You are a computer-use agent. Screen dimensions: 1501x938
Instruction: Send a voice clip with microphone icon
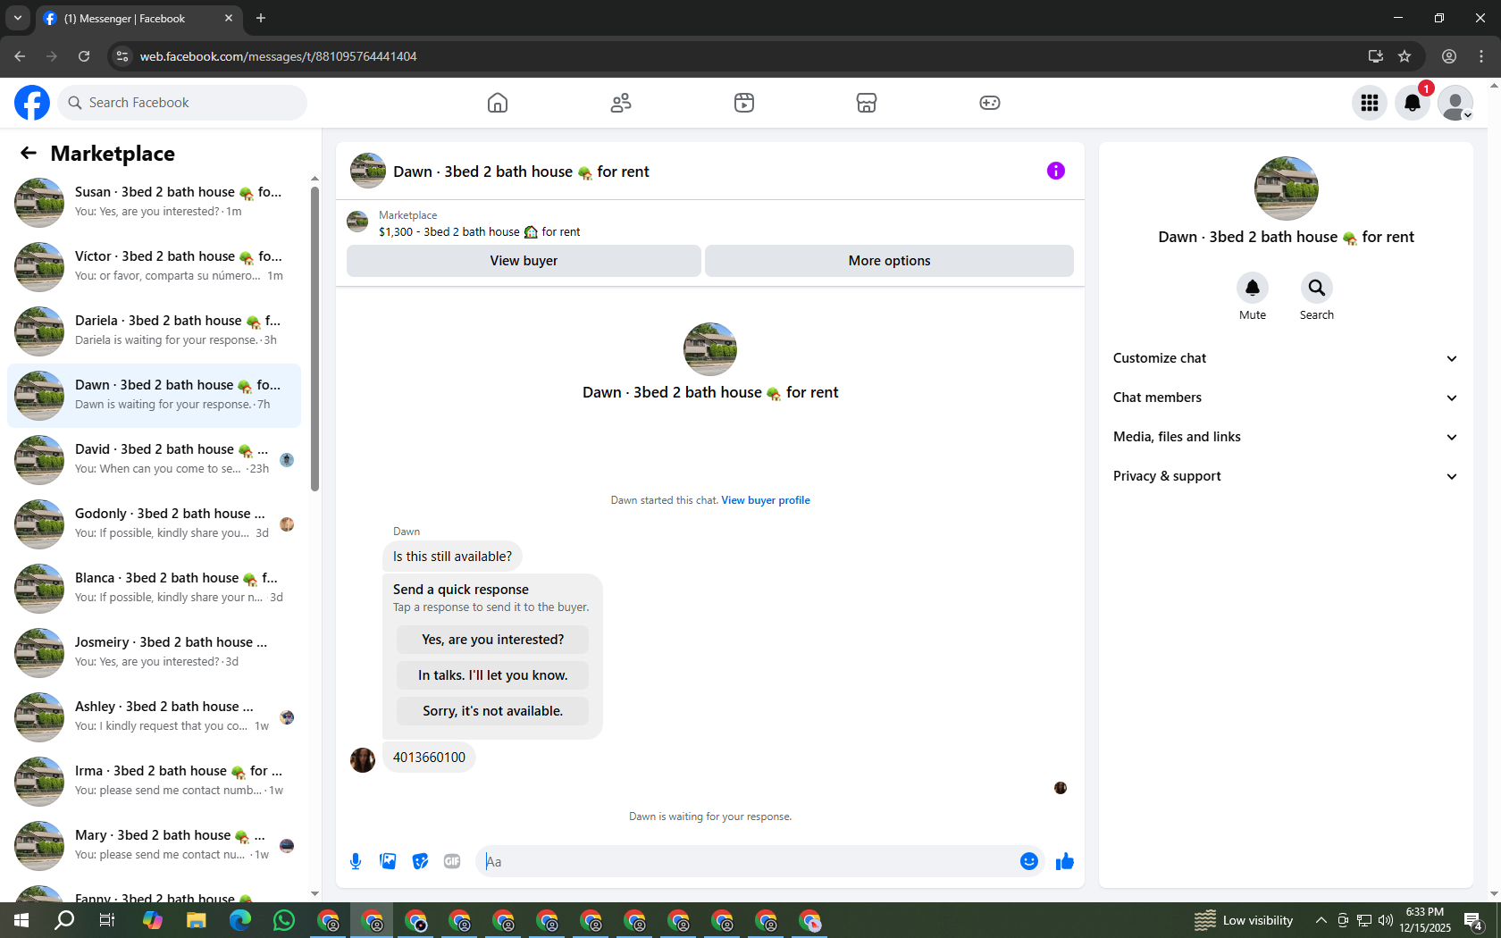[x=356, y=861]
